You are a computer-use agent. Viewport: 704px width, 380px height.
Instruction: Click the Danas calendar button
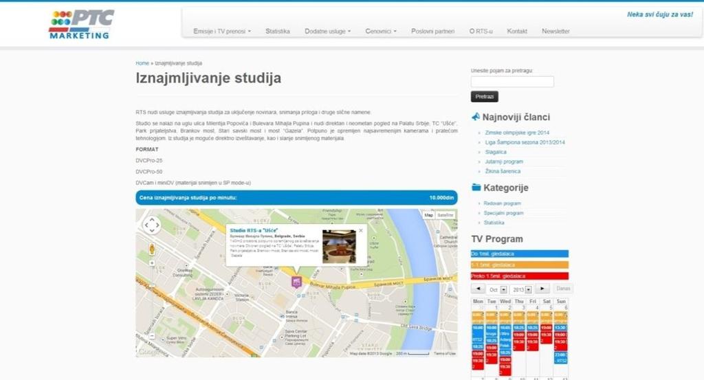coord(563,289)
